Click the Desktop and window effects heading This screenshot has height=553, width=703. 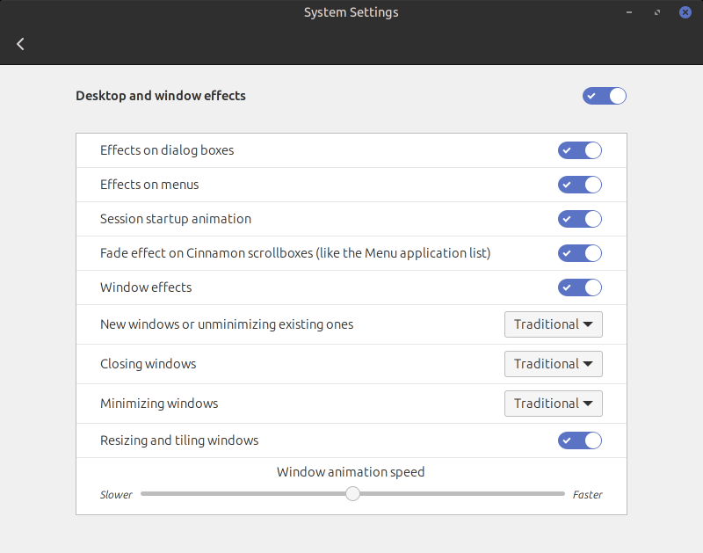click(161, 96)
